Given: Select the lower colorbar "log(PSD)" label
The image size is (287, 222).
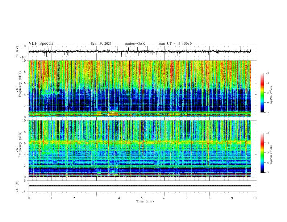Looking at the screenshot, I should click(271, 155).
